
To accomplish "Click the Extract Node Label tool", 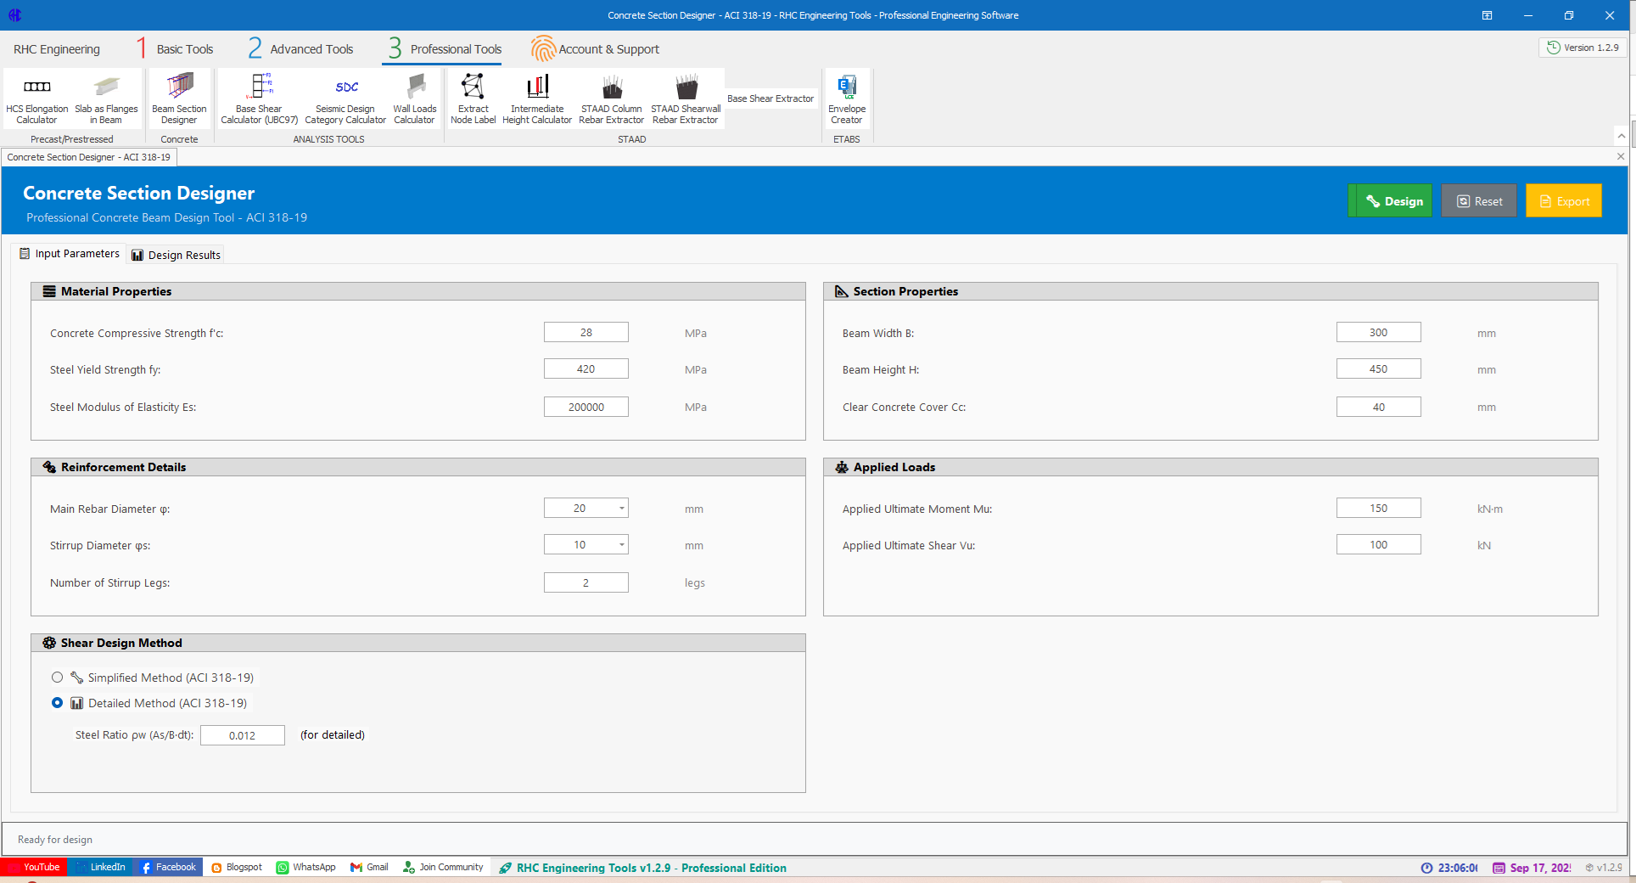I will 473,99.
